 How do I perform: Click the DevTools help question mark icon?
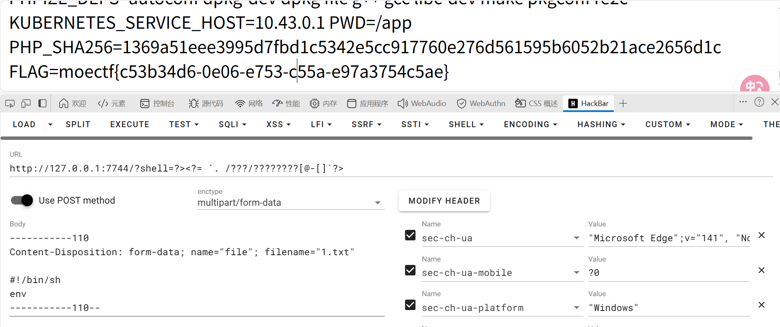759,102
